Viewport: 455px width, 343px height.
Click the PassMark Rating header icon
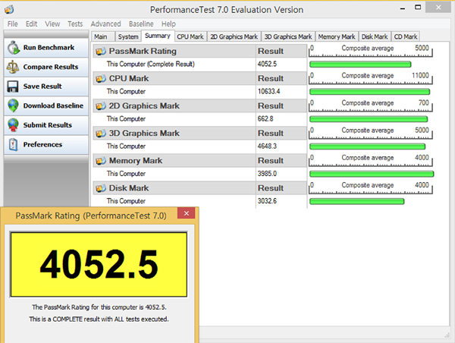[101, 51]
